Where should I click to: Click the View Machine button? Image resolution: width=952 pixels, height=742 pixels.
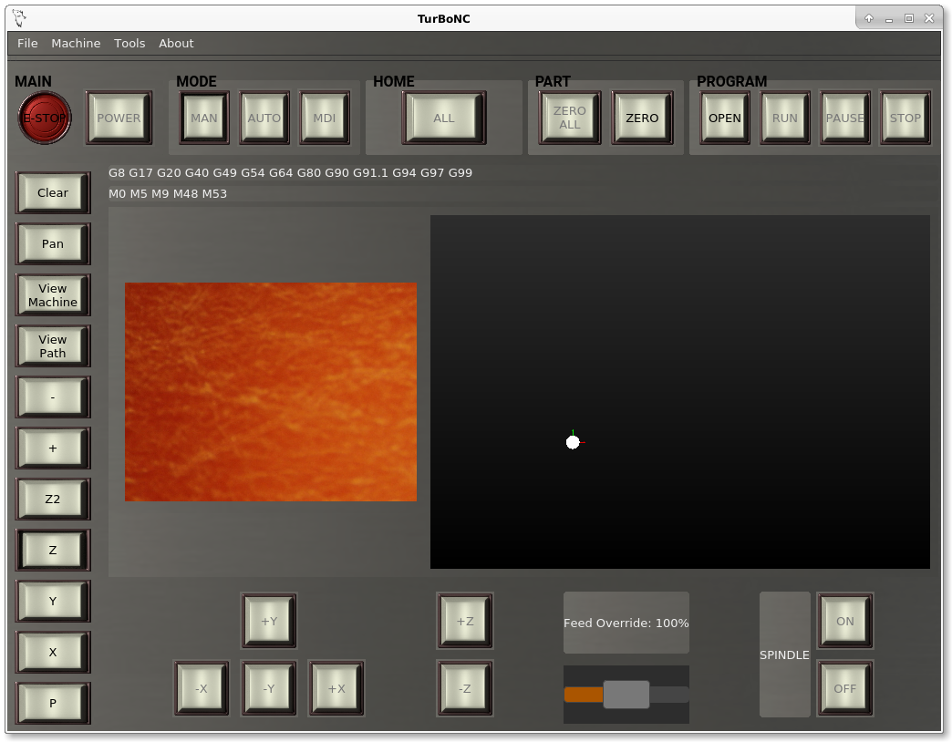click(53, 295)
